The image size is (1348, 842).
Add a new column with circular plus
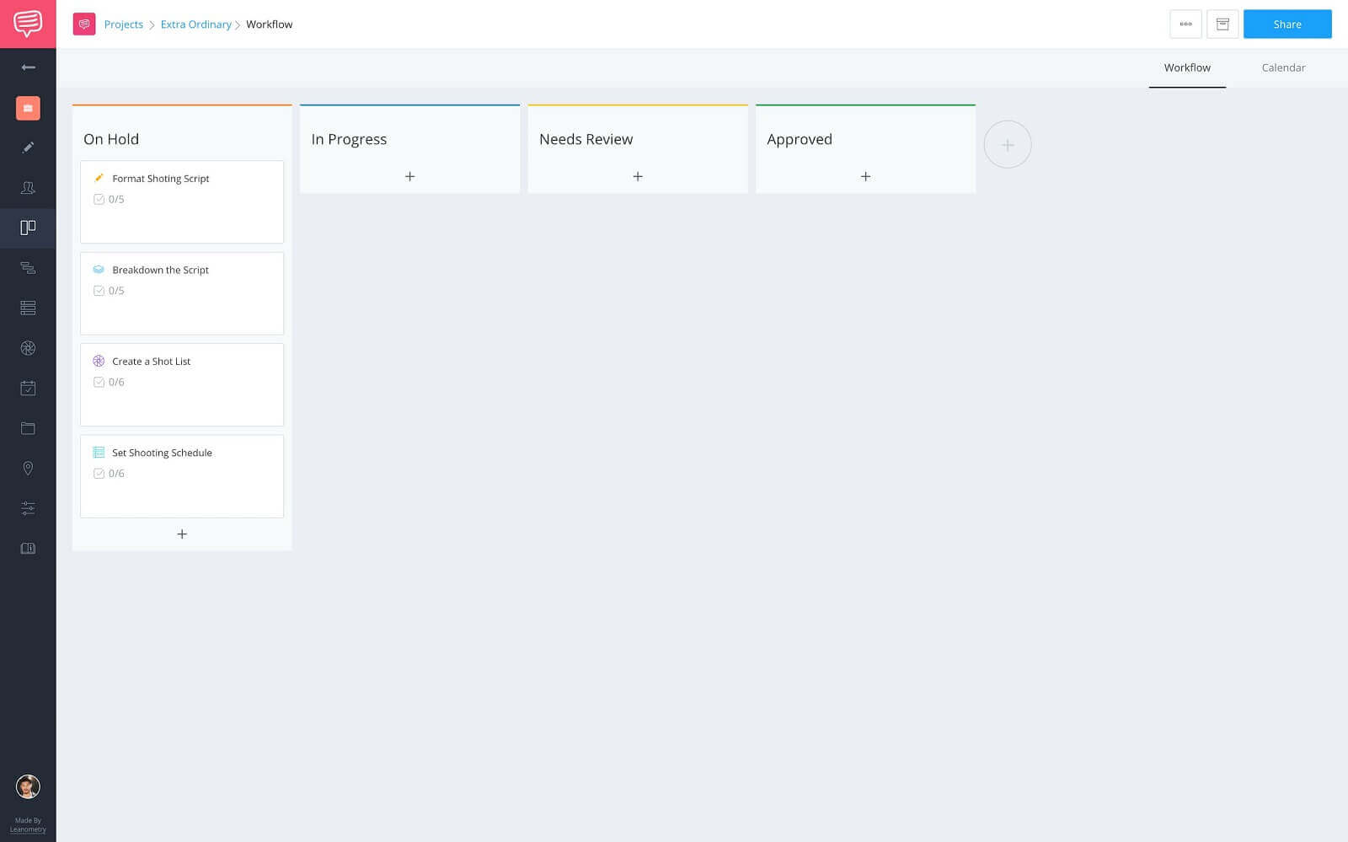pyautogui.click(x=1008, y=144)
